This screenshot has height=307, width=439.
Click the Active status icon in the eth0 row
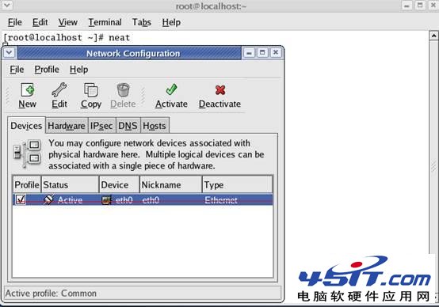tap(48, 199)
